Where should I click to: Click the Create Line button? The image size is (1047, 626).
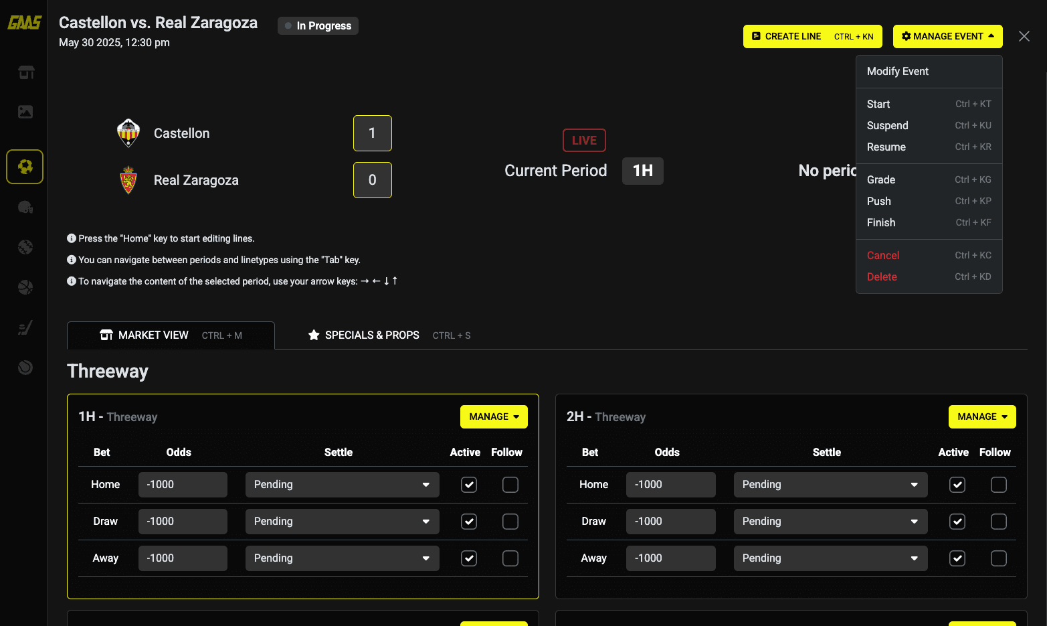pos(812,36)
